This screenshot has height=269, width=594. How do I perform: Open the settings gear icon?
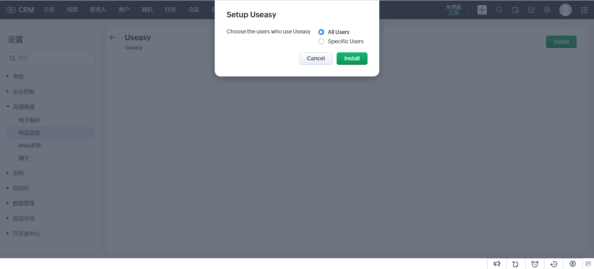(547, 10)
